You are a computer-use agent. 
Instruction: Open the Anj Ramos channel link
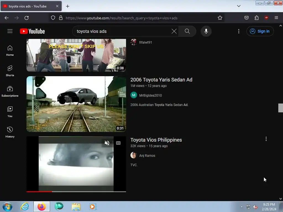click(147, 156)
